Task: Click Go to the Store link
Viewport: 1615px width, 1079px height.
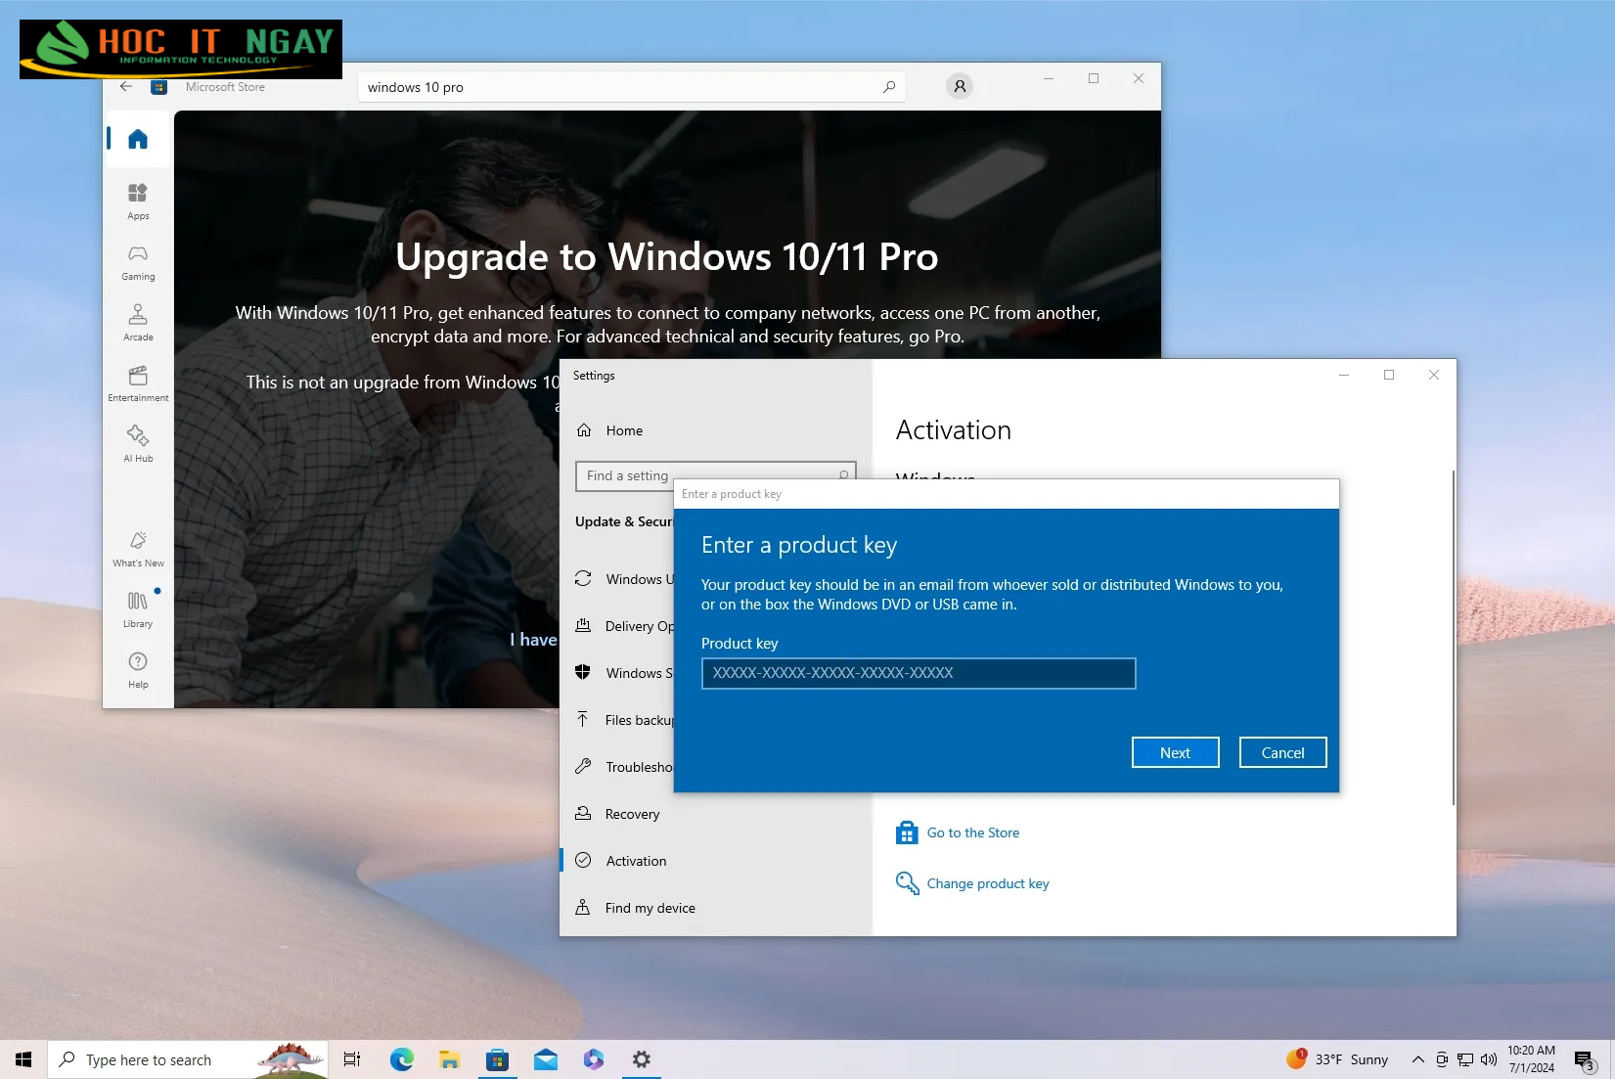Action: (x=972, y=832)
